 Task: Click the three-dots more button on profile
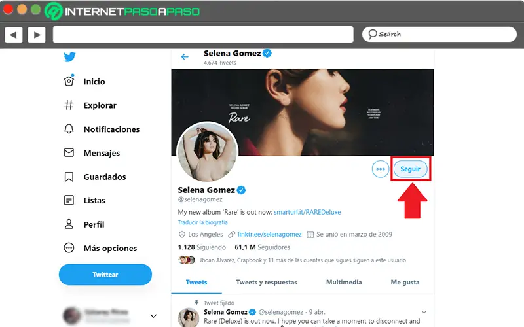click(x=381, y=169)
